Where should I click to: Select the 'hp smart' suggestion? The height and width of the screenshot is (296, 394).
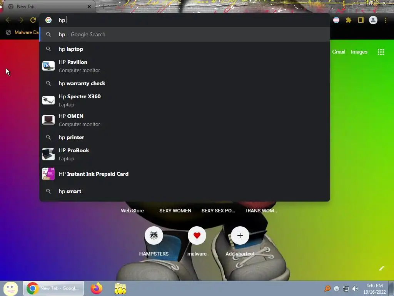[x=185, y=191]
